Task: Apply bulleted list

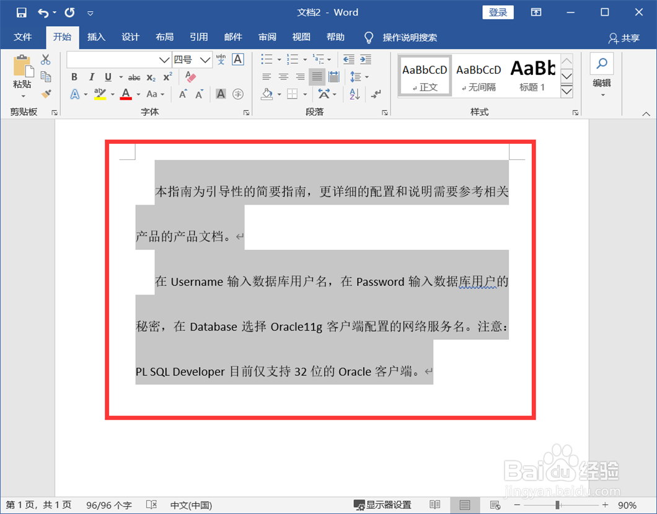Action: coord(267,60)
